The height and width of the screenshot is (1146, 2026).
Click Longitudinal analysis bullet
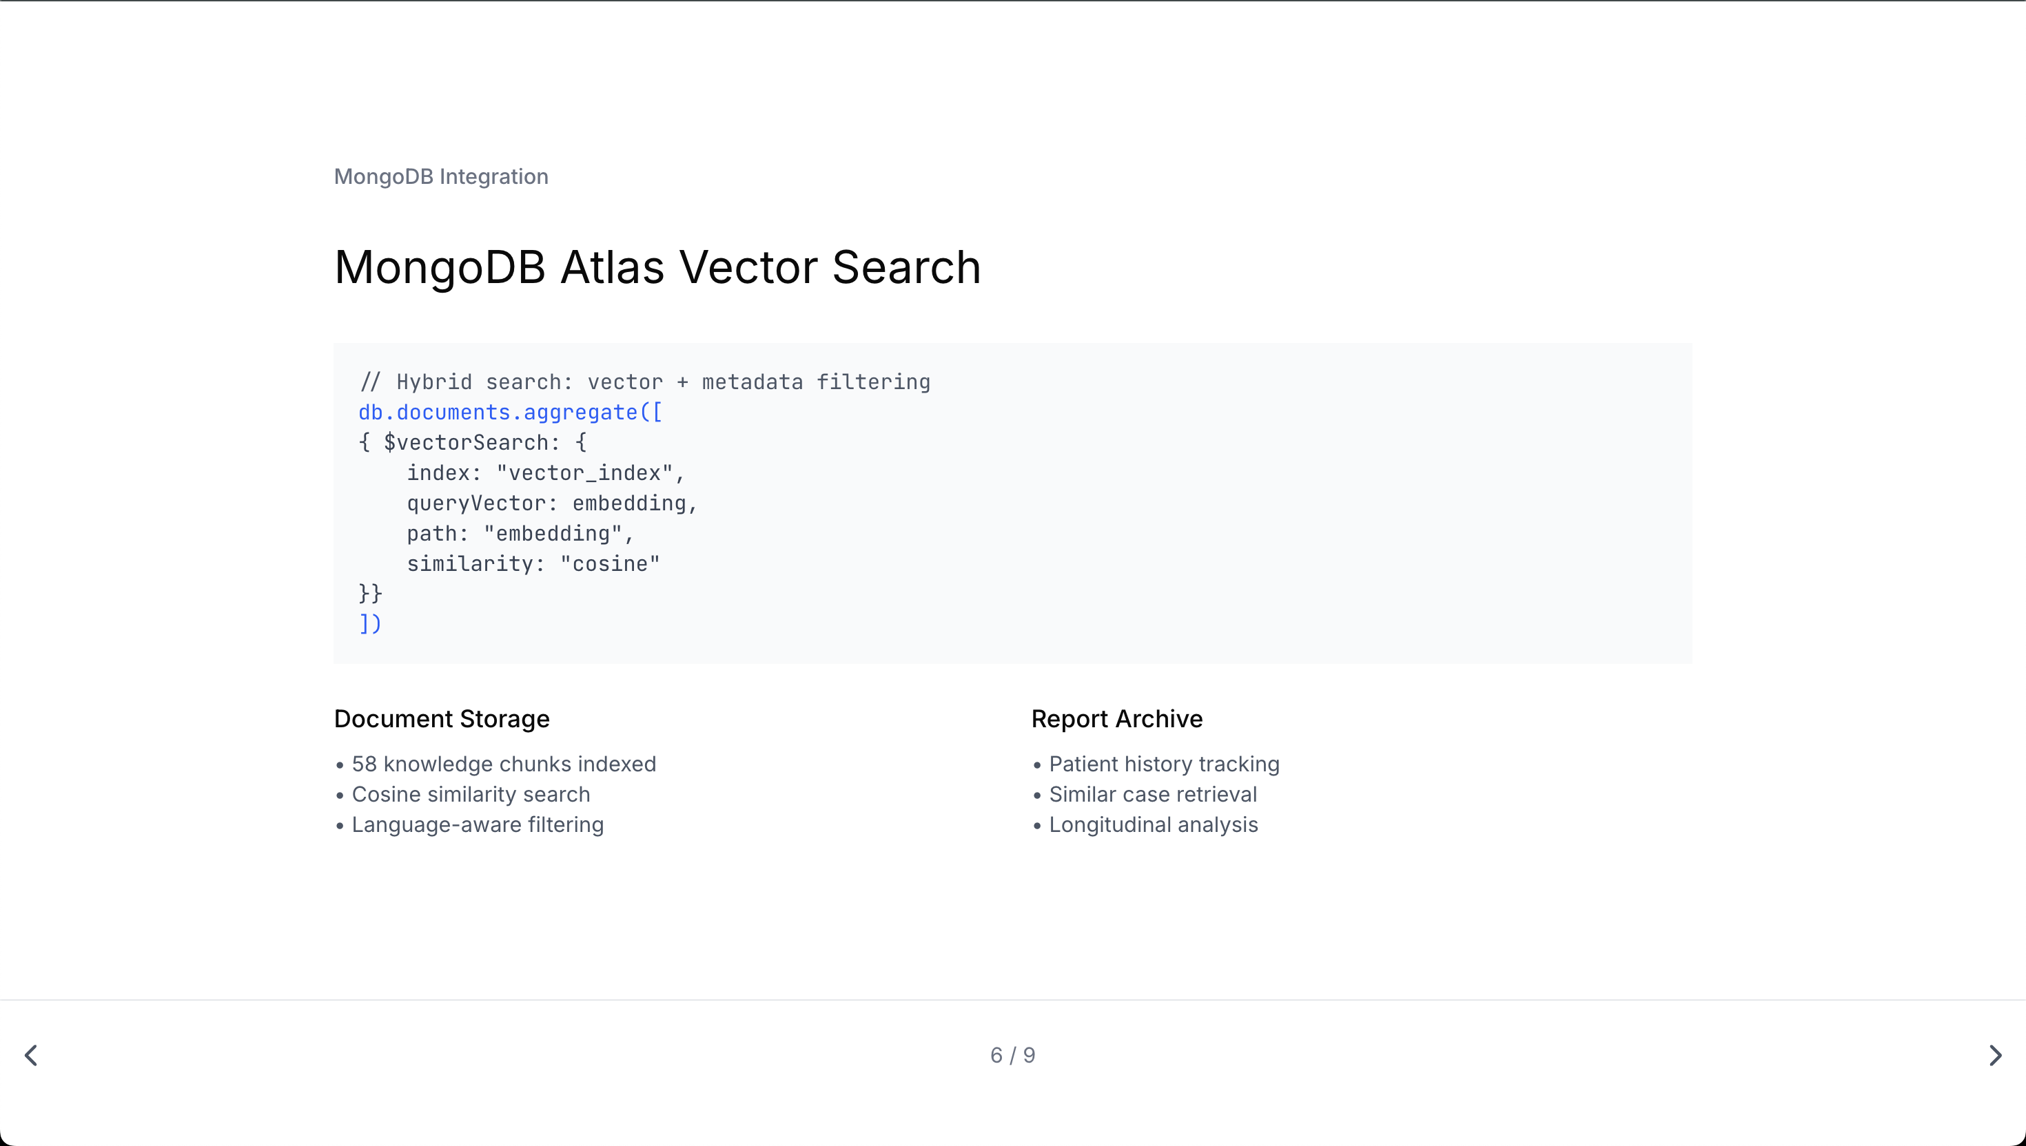1153,825
